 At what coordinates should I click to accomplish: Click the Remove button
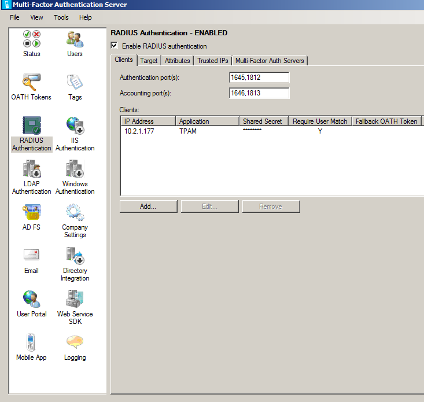(x=271, y=206)
